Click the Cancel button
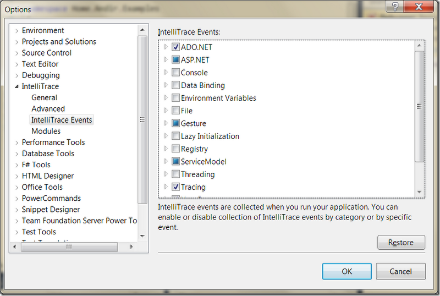The image size is (440, 296). click(400, 271)
